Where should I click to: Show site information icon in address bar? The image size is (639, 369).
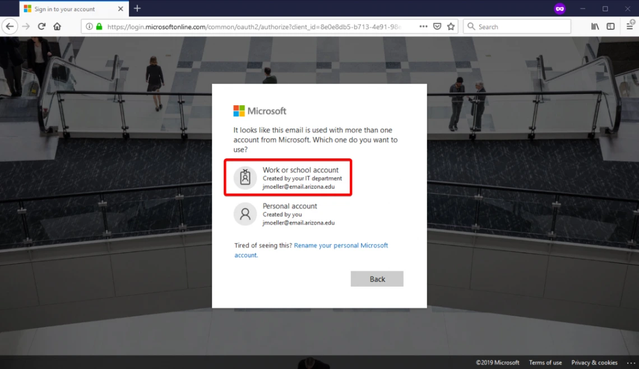pos(89,26)
